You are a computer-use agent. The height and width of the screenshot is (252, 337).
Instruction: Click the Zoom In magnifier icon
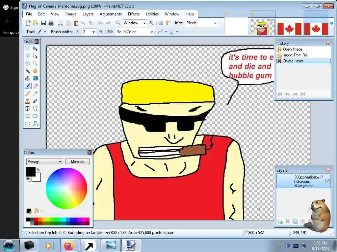click(x=151, y=23)
